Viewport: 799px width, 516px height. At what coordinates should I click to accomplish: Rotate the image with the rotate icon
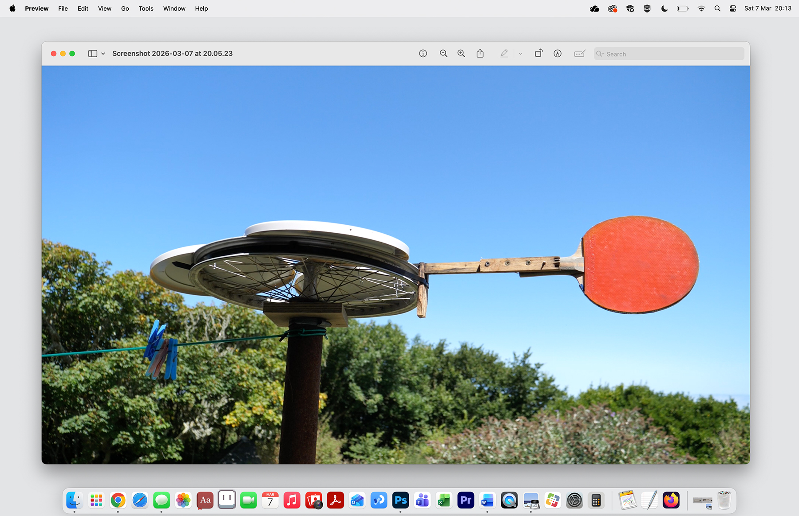538,53
